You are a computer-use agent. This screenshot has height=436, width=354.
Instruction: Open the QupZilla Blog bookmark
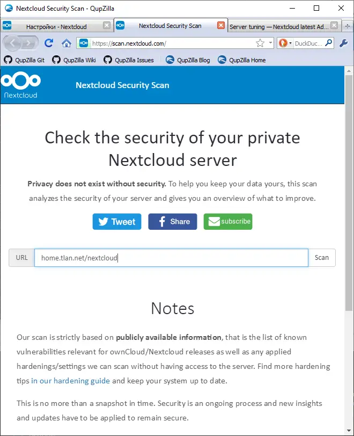coord(188,60)
